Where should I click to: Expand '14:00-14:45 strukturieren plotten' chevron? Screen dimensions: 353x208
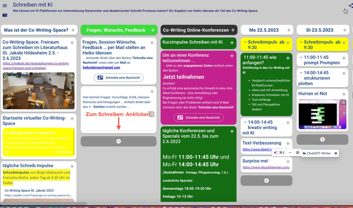click(x=301, y=73)
